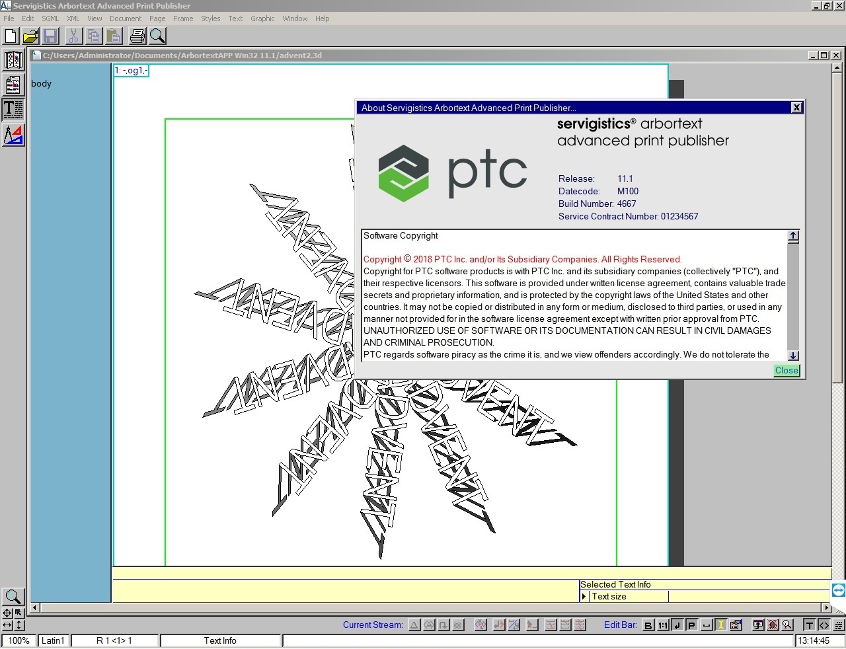Viewport: 846px width, 649px height.
Task: Click the clipboard Paste icon
Action: point(114,36)
